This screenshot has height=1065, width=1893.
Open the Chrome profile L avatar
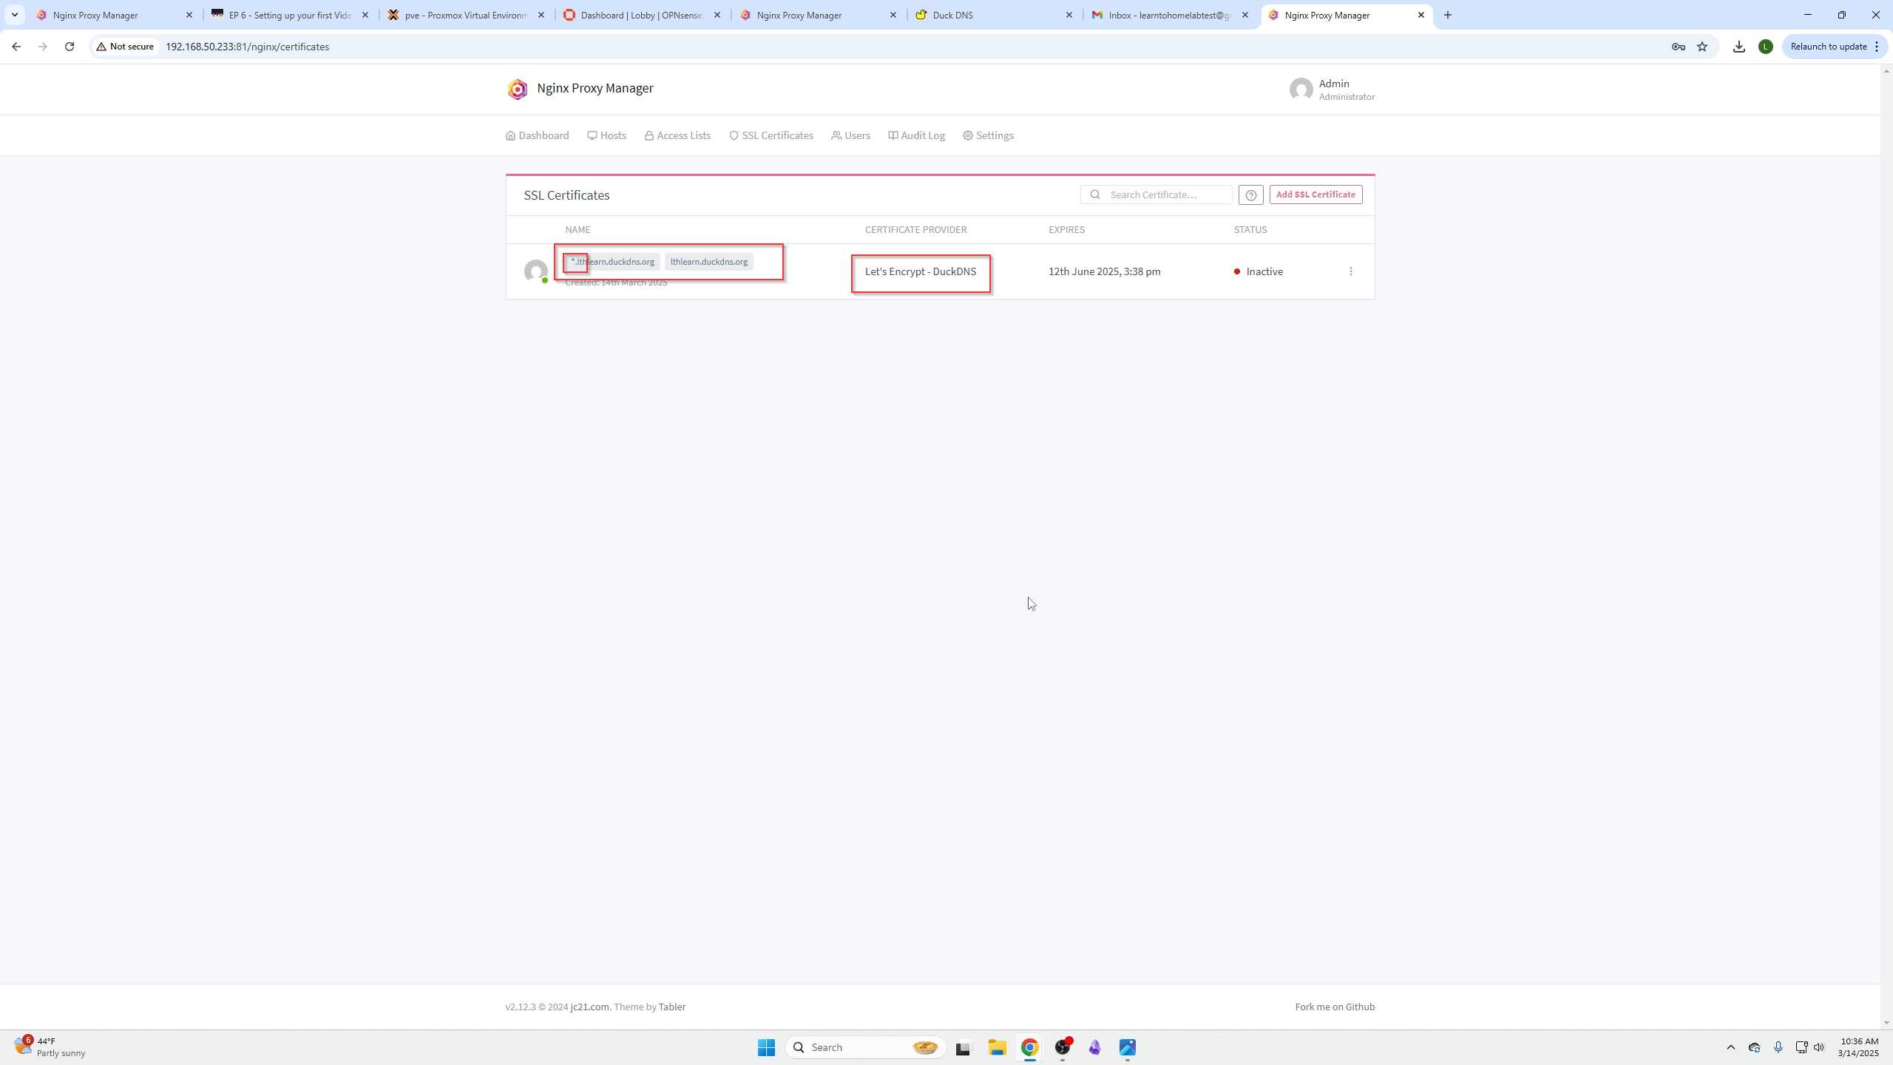coord(1766,47)
